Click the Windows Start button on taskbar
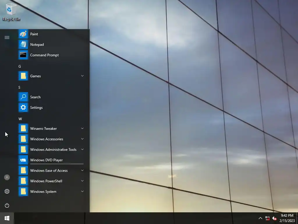The height and width of the screenshot is (224, 298). [x=7, y=218]
